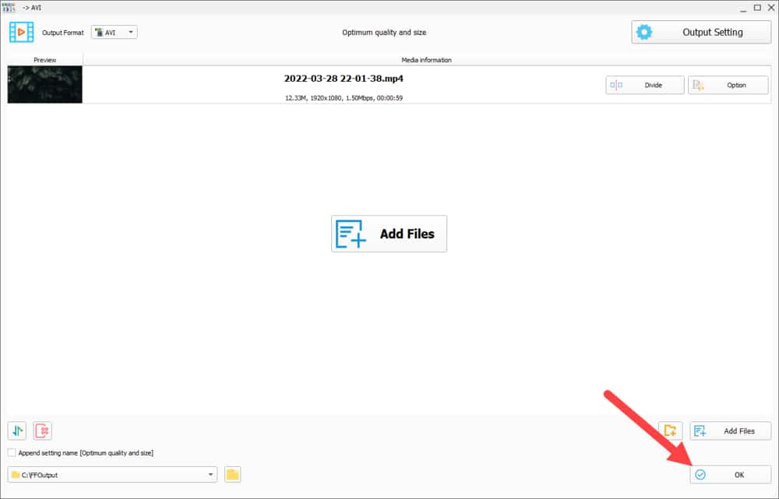Click the sort order icon at bottom left
Image resolution: width=779 pixels, height=499 pixels.
click(16, 430)
